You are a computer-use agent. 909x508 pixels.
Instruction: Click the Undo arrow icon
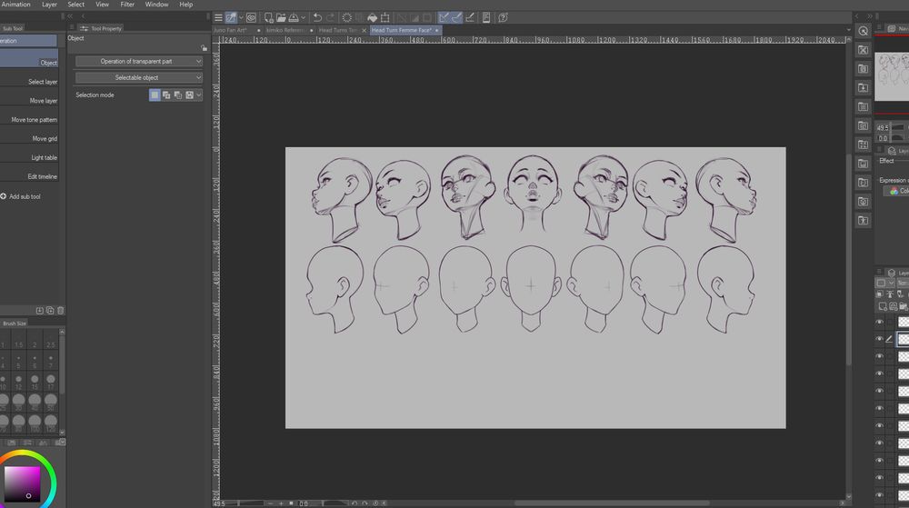click(317, 18)
